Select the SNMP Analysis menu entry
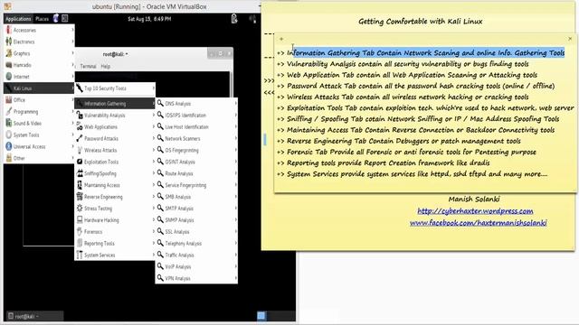The height and width of the screenshot is (325, 579). pyautogui.click(x=196, y=220)
